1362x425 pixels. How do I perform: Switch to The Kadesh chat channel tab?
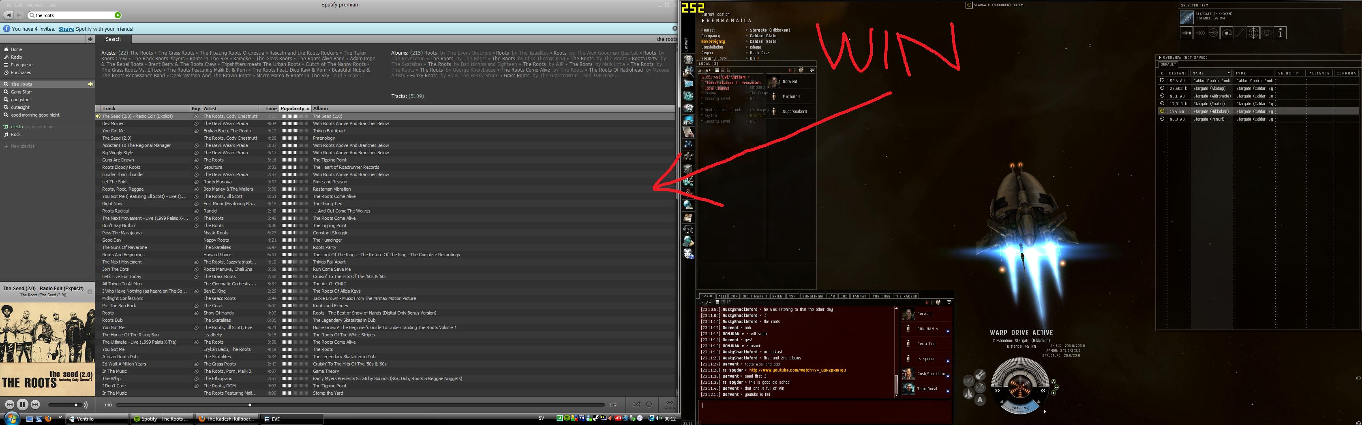tap(906, 296)
